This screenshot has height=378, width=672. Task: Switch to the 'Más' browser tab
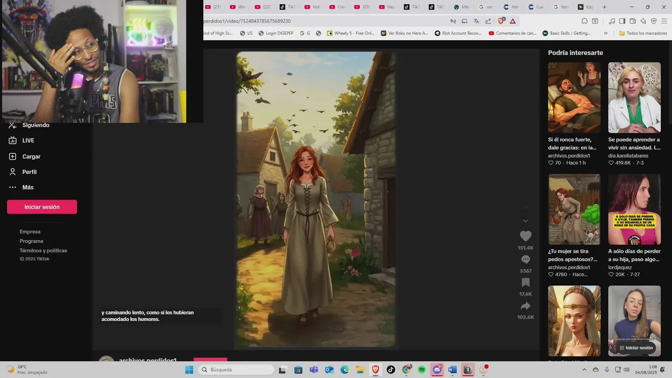(461, 7)
